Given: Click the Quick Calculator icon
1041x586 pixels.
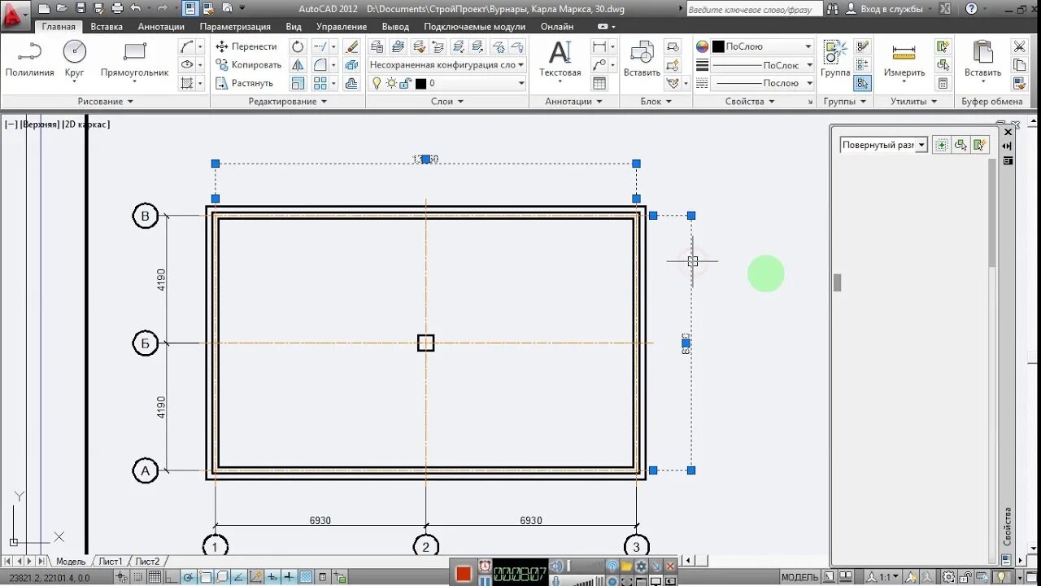Looking at the screenshot, I should (x=943, y=83).
